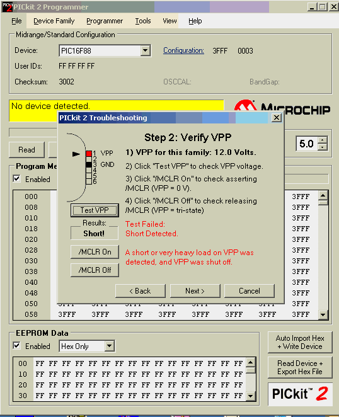Click the /MCLR On button
Screen dimensions: 339x417
pyautogui.click(x=95, y=252)
